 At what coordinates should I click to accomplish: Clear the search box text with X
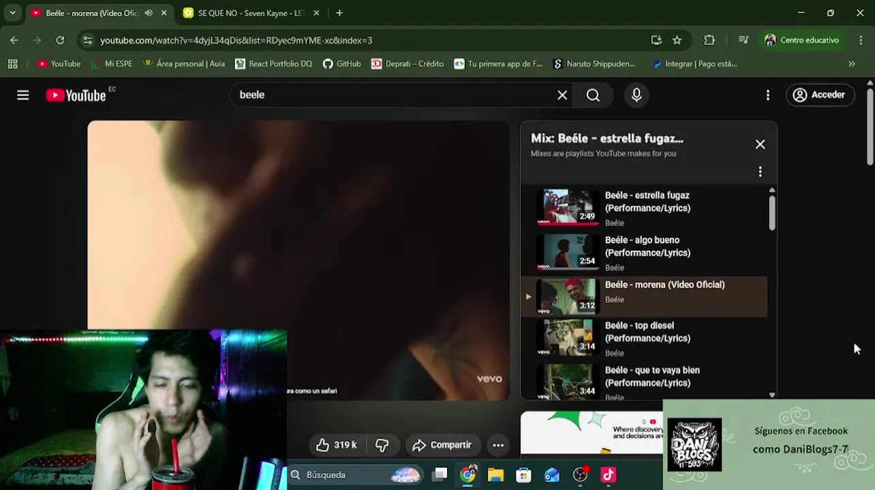coord(562,95)
